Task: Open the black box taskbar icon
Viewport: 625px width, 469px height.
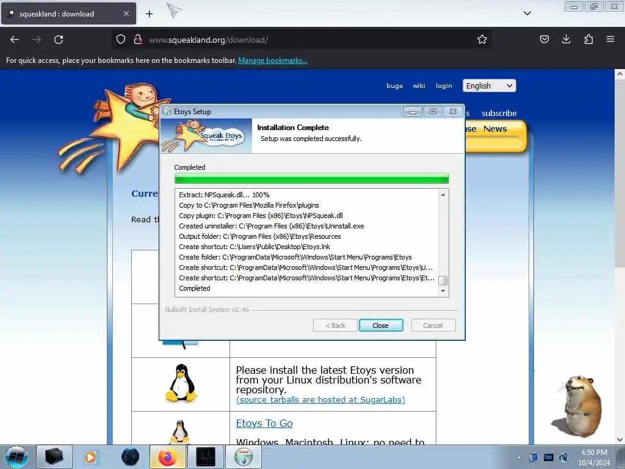Action: [54, 457]
